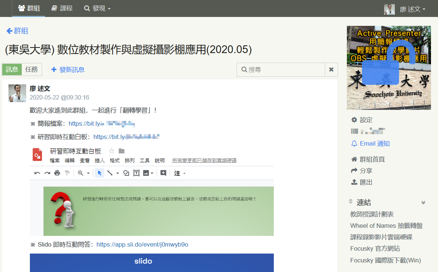Click the redo arrow in drawing toolbar

(47, 173)
